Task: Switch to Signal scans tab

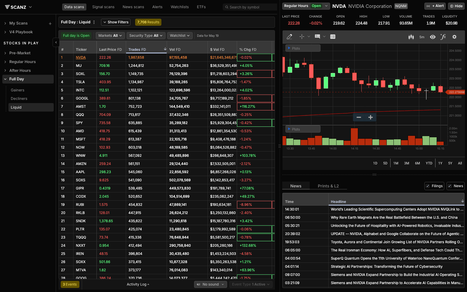Action: (103, 7)
